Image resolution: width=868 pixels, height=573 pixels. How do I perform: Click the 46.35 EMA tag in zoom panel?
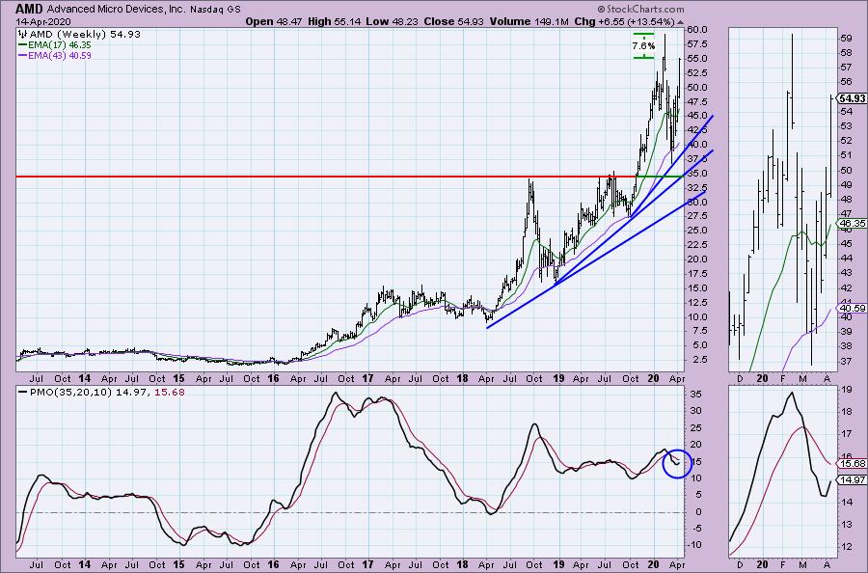point(852,224)
